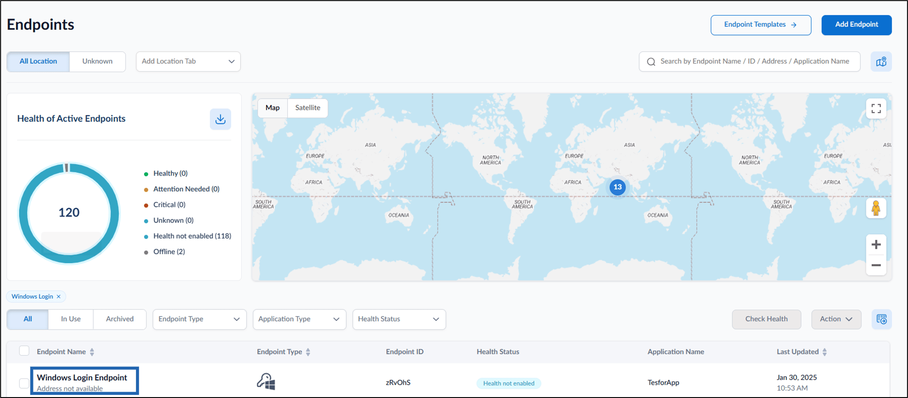
Task: Download the Health of Active Endpoints report
Action: click(220, 119)
